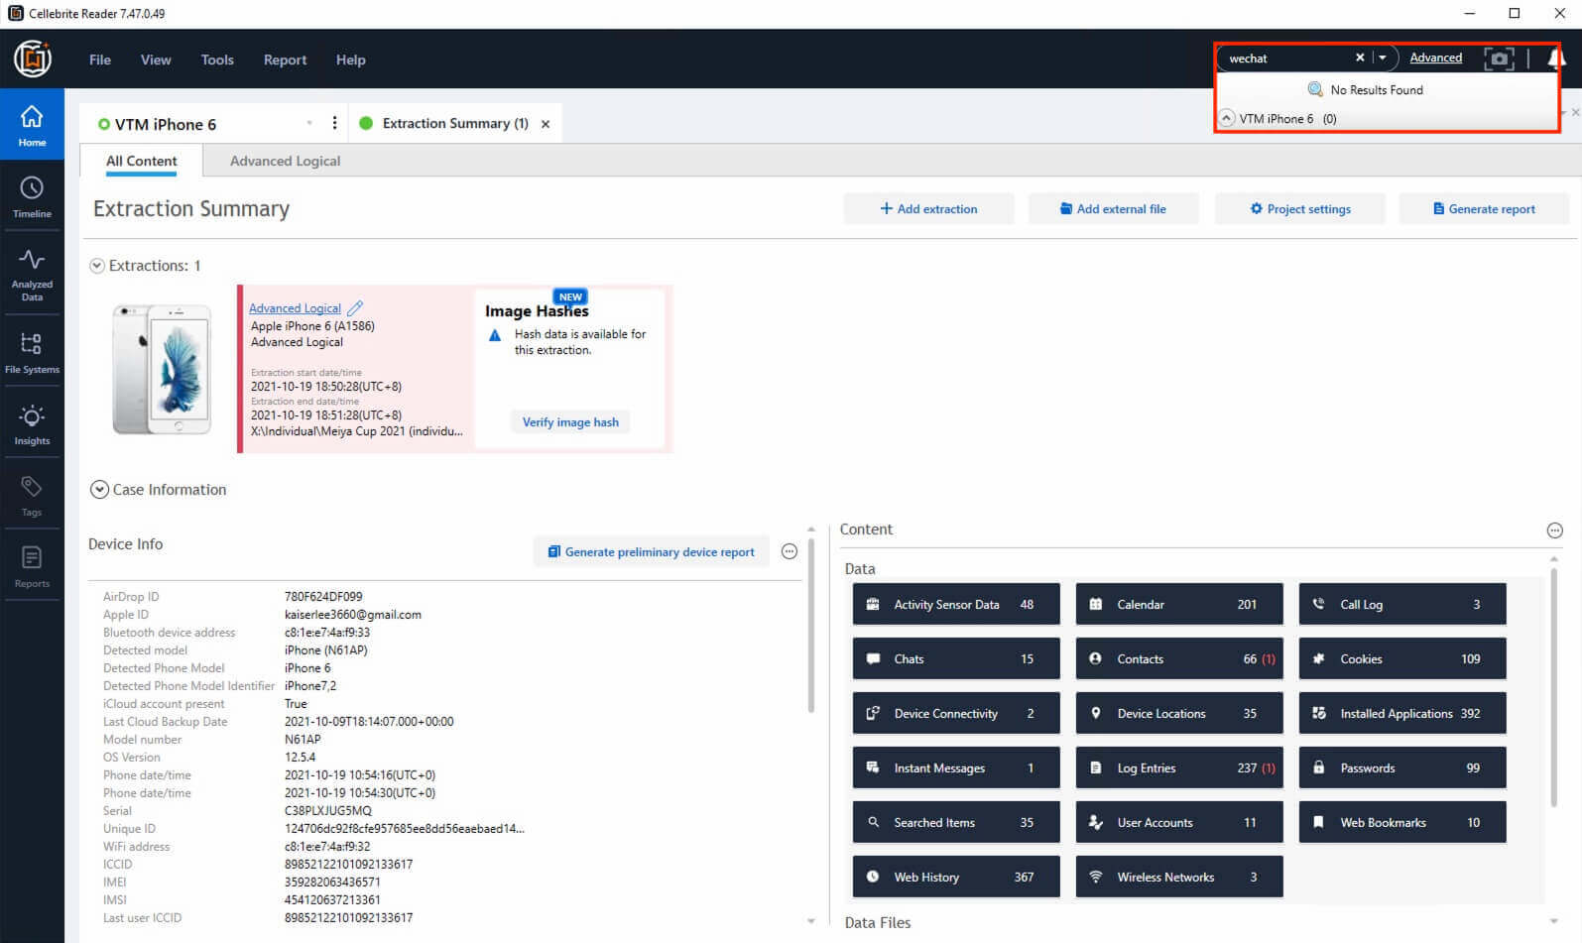Click the Cellebrite logo icon

pos(33,59)
